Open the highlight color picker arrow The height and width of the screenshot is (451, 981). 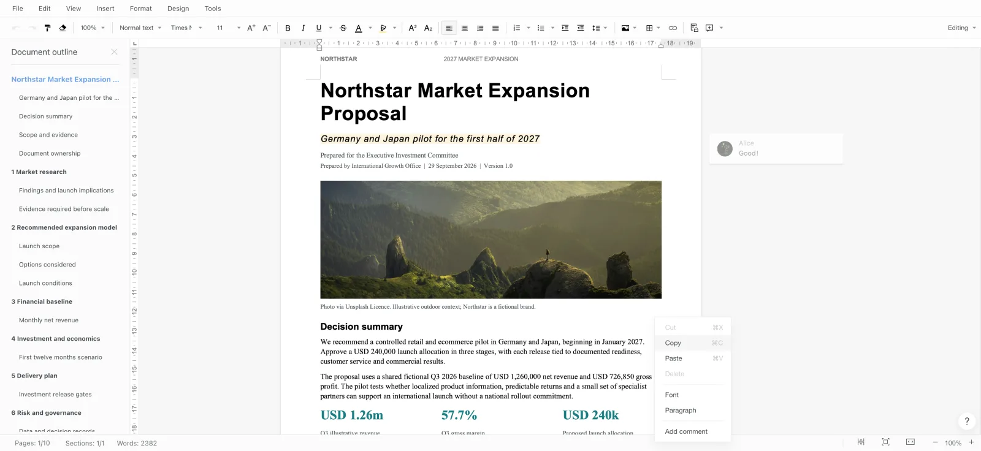point(395,28)
